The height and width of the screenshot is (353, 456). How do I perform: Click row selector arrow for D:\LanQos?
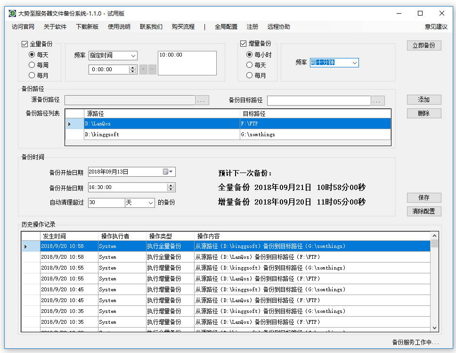70,124
